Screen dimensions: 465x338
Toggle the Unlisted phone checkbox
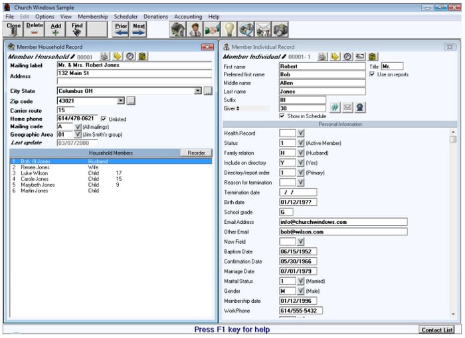pyautogui.click(x=103, y=119)
